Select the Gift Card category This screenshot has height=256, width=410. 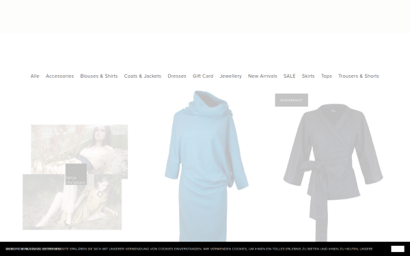[203, 76]
